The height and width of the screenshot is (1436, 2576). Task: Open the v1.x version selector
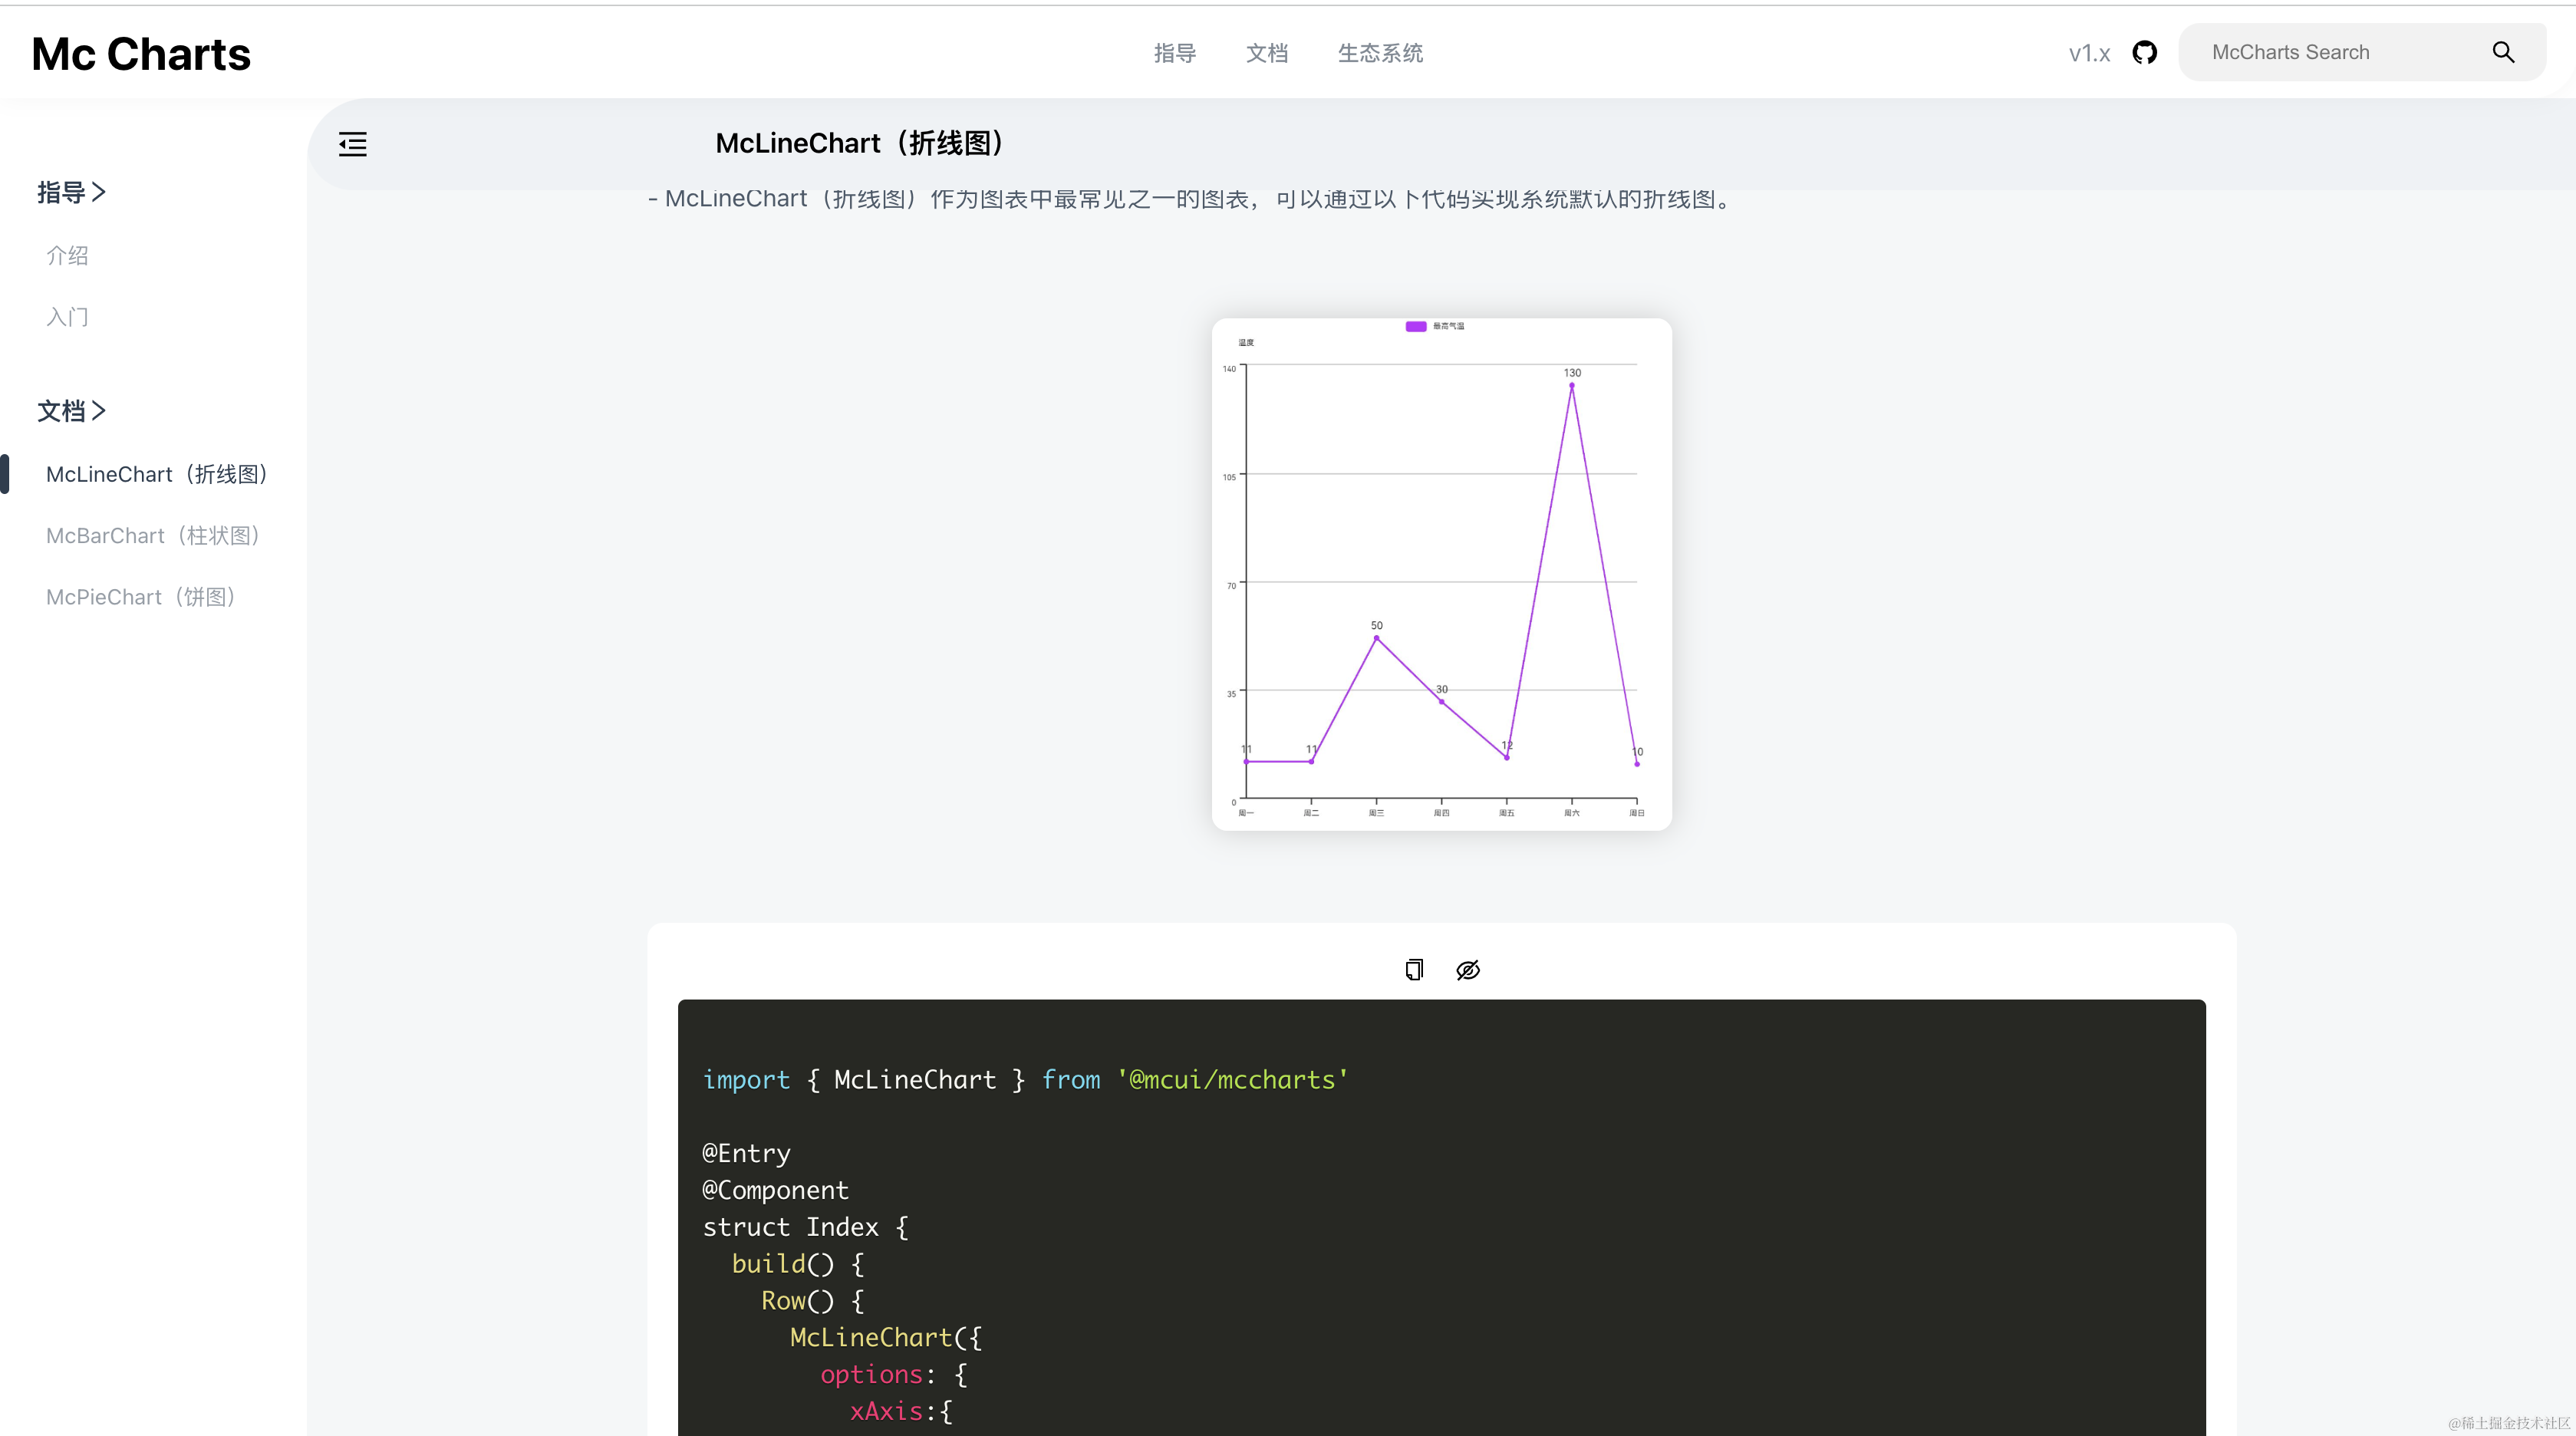pos(2089,54)
